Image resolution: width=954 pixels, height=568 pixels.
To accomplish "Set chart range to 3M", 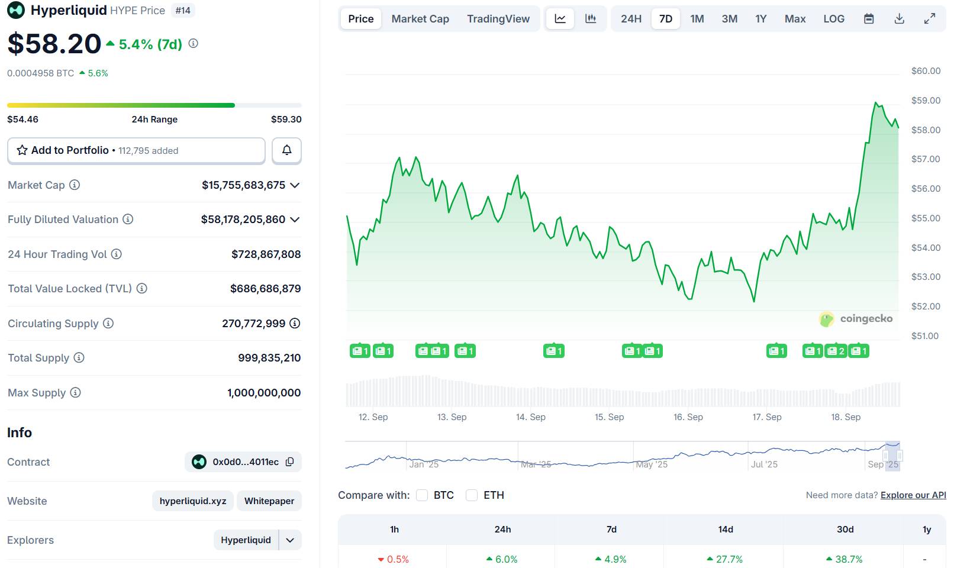I will 730,19.
